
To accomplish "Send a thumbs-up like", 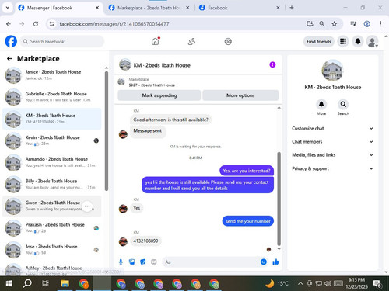I will 275,262.
